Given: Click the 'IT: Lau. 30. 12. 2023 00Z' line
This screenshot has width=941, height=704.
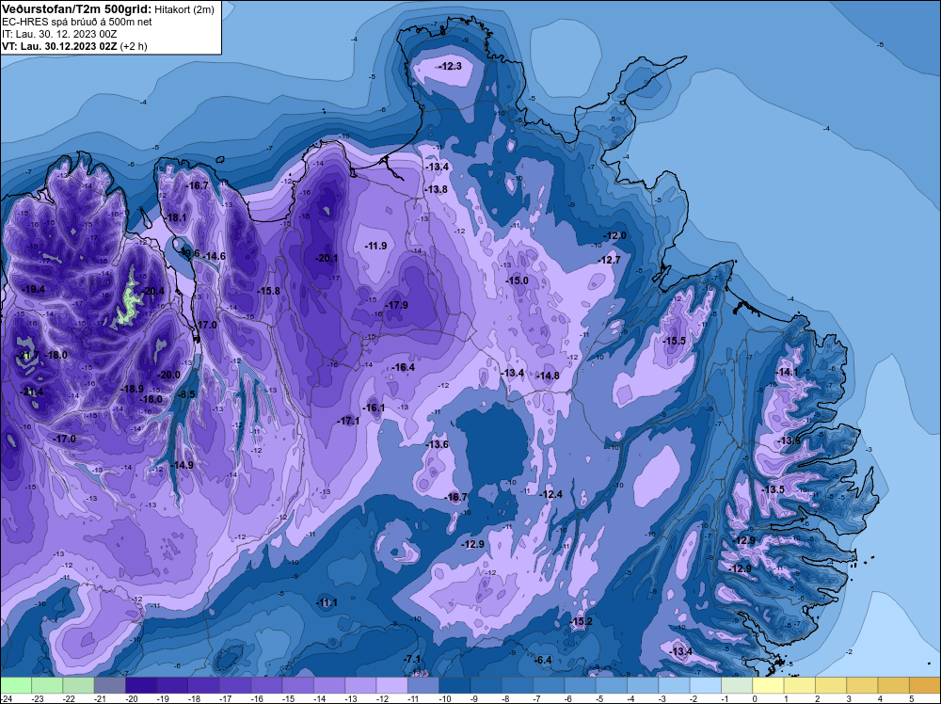Looking at the screenshot, I should tap(59, 34).
